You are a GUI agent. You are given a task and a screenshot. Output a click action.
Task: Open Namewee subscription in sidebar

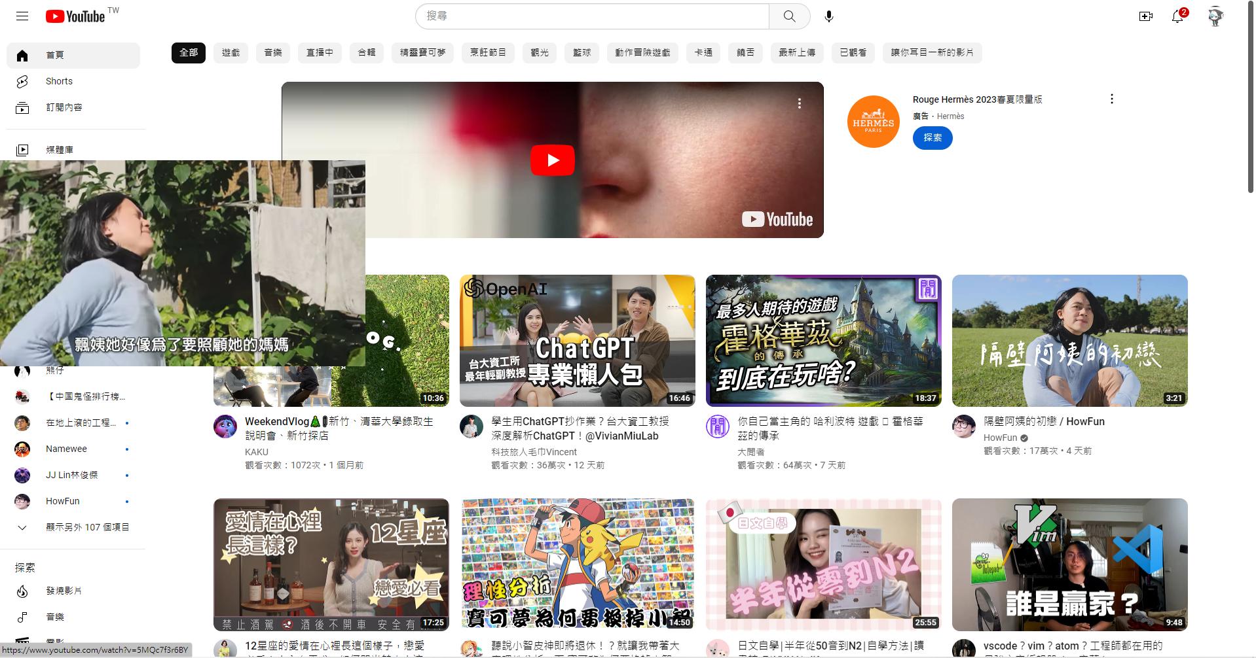[73, 449]
